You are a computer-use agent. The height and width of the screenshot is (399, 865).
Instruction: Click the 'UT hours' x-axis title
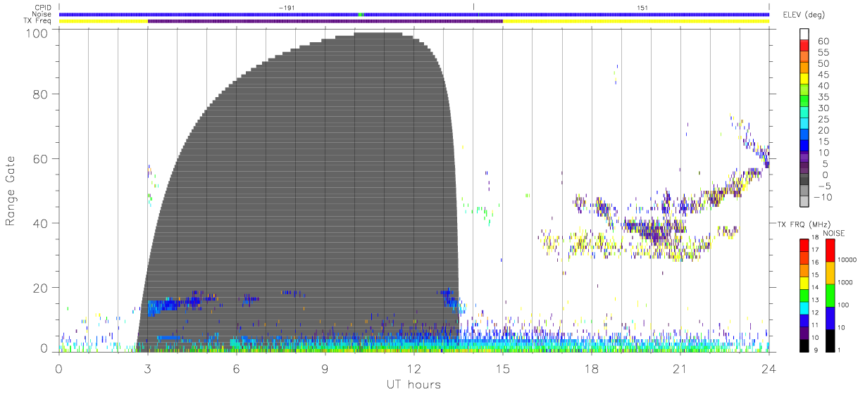click(413, 385)
